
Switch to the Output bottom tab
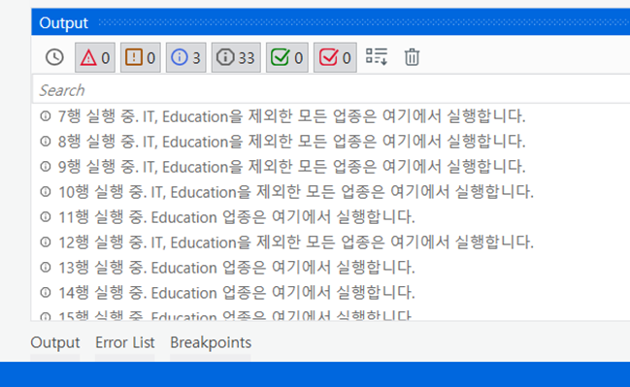[x=55, y=342]
